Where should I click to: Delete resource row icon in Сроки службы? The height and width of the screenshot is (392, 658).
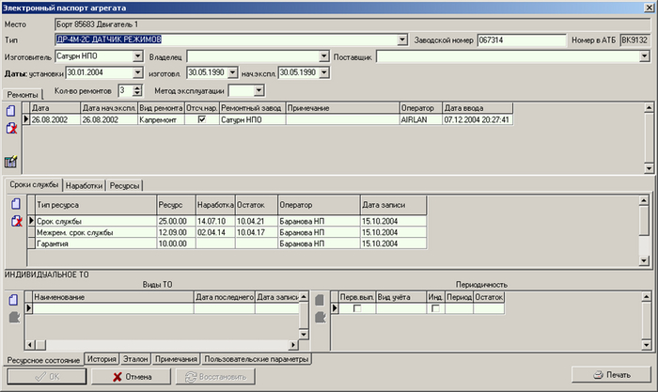point(16,221)
